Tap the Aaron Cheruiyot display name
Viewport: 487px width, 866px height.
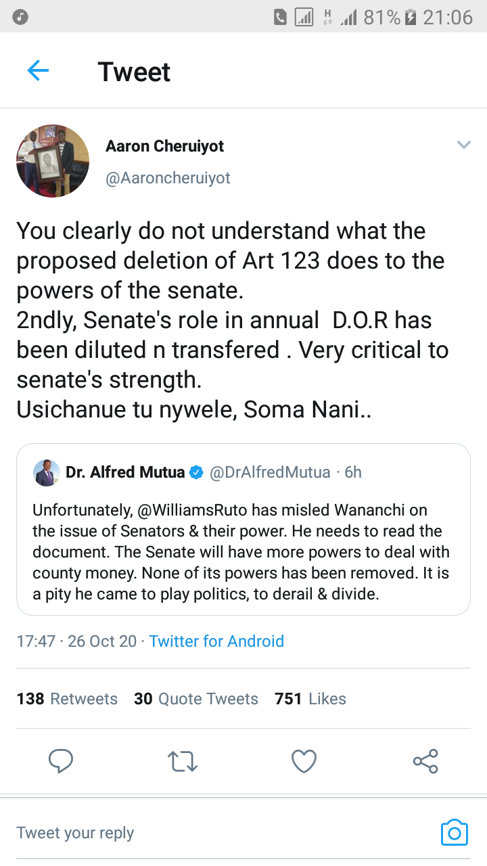pyautogui.click(x=164, y=146)
